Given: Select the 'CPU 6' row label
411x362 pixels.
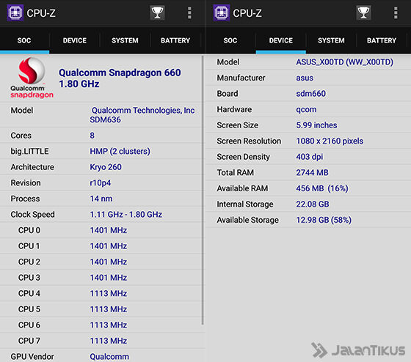Looking at the screenshot, I should (29, 325).
